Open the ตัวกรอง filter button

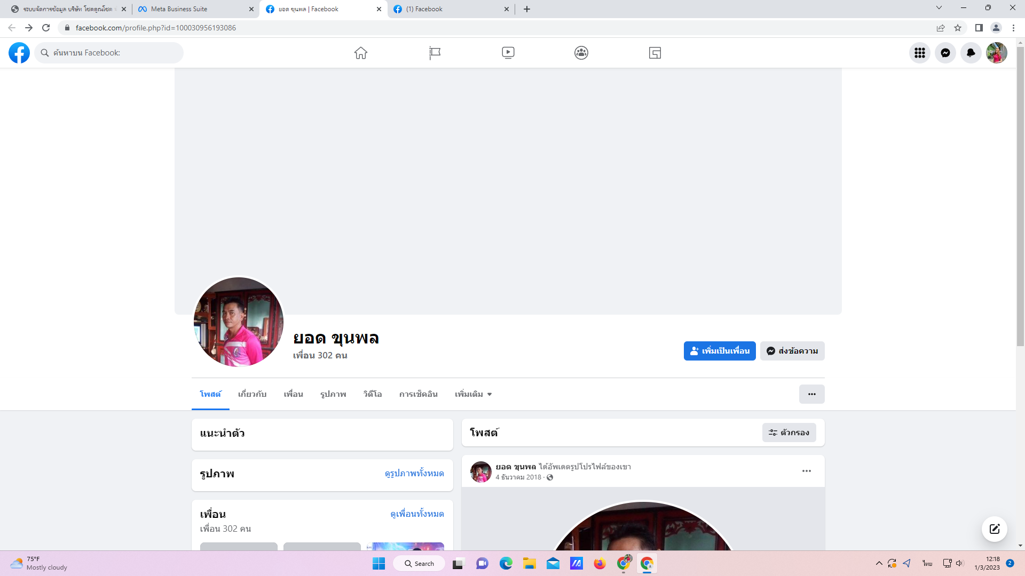tap(789, 433)
